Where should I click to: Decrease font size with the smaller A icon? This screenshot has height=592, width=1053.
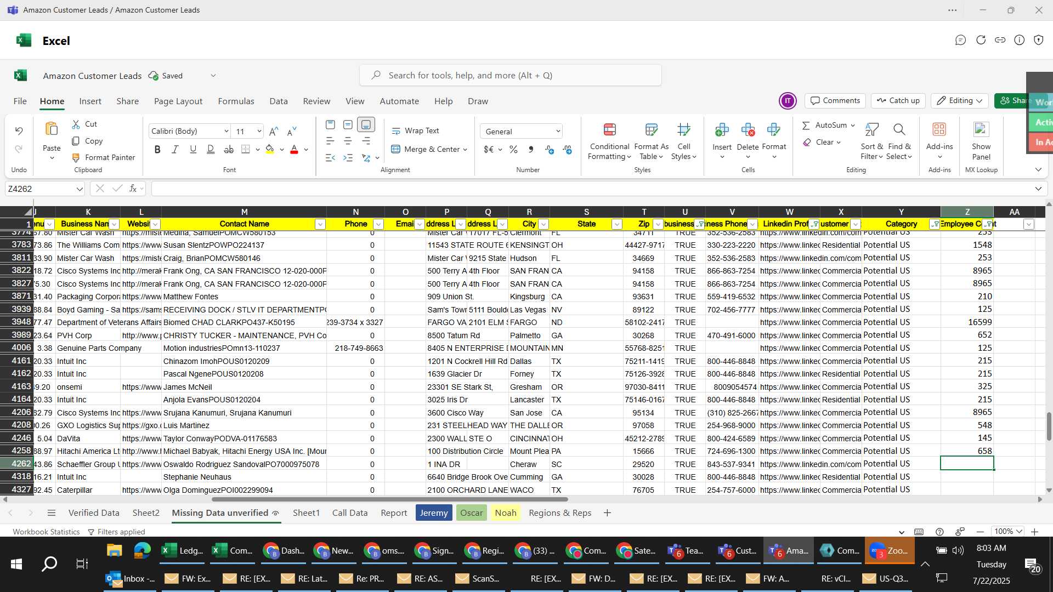click(292, 131)
